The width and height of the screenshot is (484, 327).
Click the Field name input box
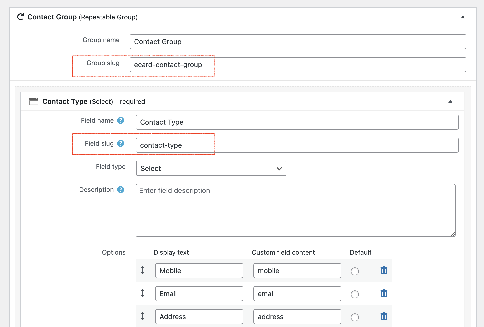pyautogui.click(x=297, y=122)
